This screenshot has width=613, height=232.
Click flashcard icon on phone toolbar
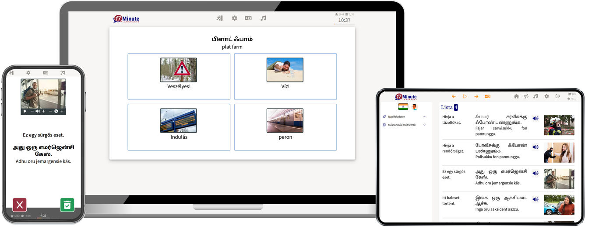point(46,73)
